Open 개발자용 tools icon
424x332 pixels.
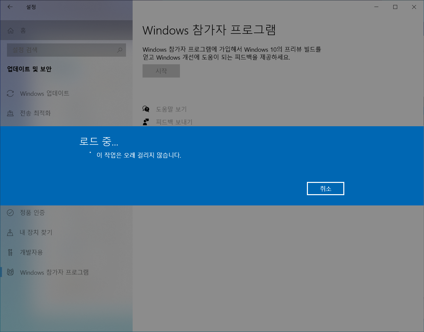coord(10,252)
